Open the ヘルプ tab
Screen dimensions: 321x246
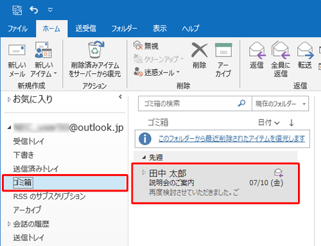(x=191, y=28)
